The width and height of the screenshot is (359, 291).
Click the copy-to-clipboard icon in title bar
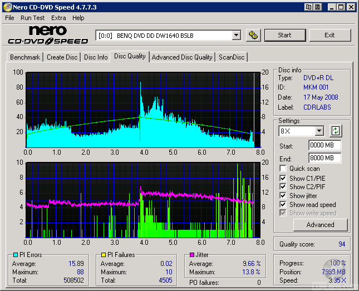tap(308, 7)
